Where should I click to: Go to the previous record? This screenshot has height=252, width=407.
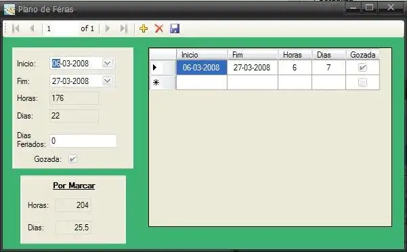33,28
